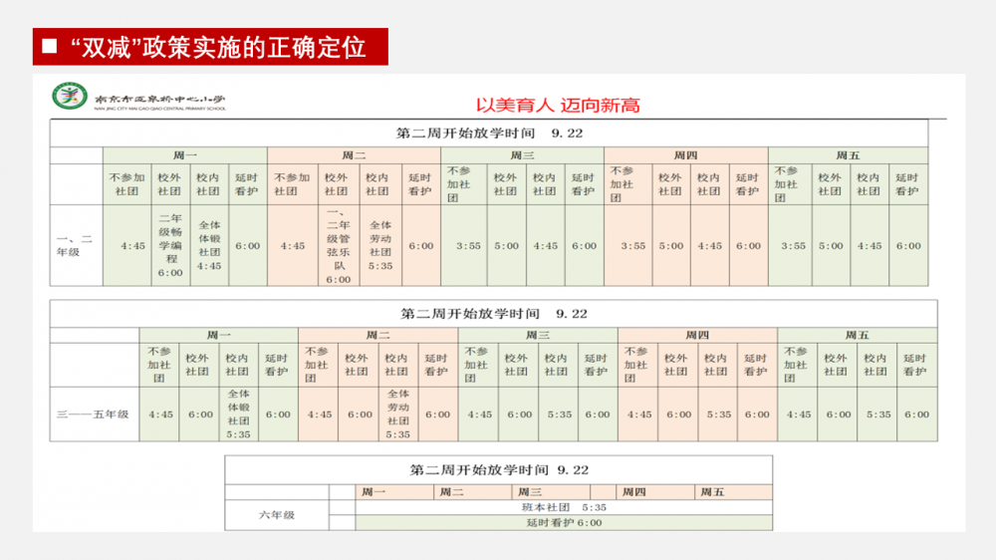
Task: Select the 全体体锻社团 5:35 cell in the middle table
Action: click(239, 415)
